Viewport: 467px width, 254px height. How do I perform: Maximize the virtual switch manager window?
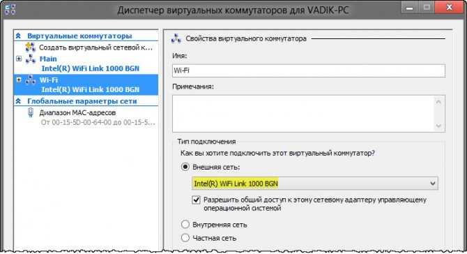click(427, 7)
